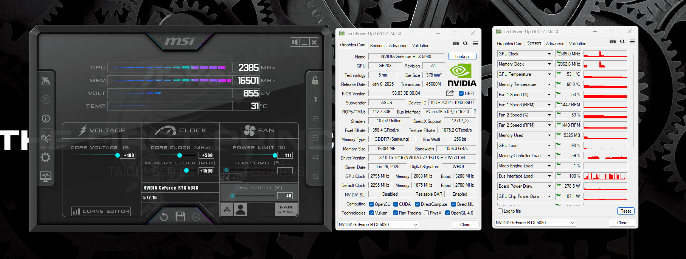Click Close button in left GPU-Z window

(465, 225)
